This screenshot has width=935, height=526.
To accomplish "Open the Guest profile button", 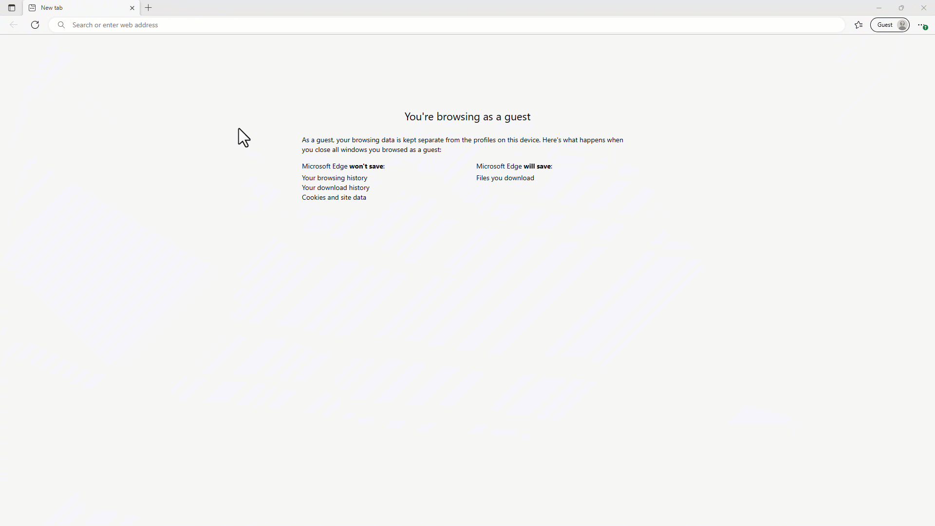I will click(x=890, y=25).
